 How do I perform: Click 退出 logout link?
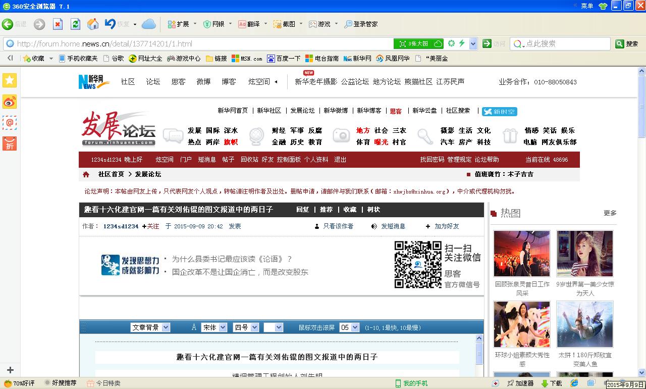[340, 160]
